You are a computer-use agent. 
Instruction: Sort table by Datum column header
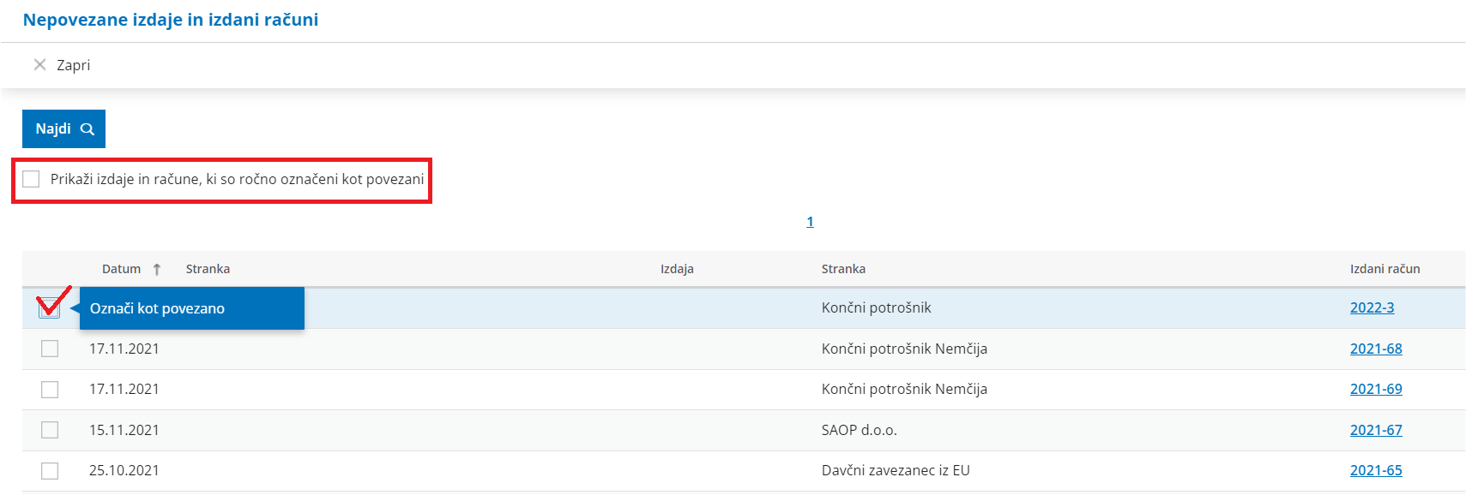[121, 269]
